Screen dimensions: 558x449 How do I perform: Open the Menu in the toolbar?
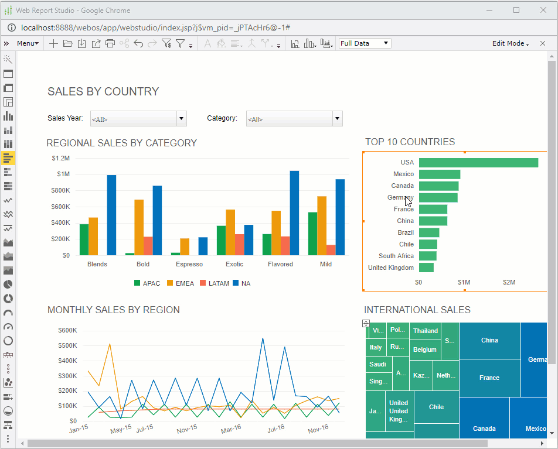click(x=28, y=43)
